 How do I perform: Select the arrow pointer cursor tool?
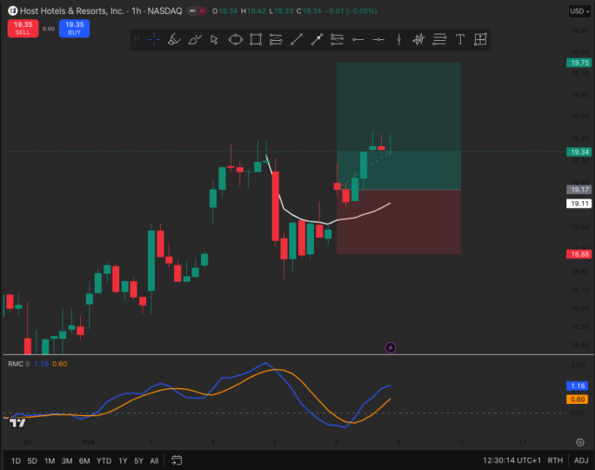pyautogui.click(x=214, y=39)
